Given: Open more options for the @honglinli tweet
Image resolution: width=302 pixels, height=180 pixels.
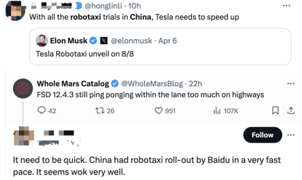Looking at the screenshot, I should click(287, 6).
